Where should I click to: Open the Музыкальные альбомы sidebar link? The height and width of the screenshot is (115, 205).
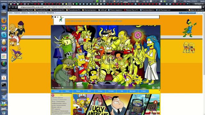tap(61, 113)
